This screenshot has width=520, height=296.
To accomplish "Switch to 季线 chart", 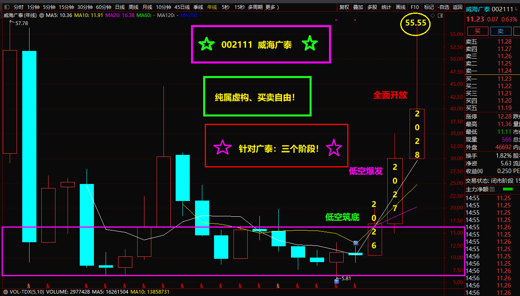I will [x=198, y=7].
